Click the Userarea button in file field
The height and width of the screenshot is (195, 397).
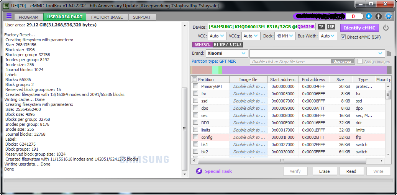coord(342,62)
